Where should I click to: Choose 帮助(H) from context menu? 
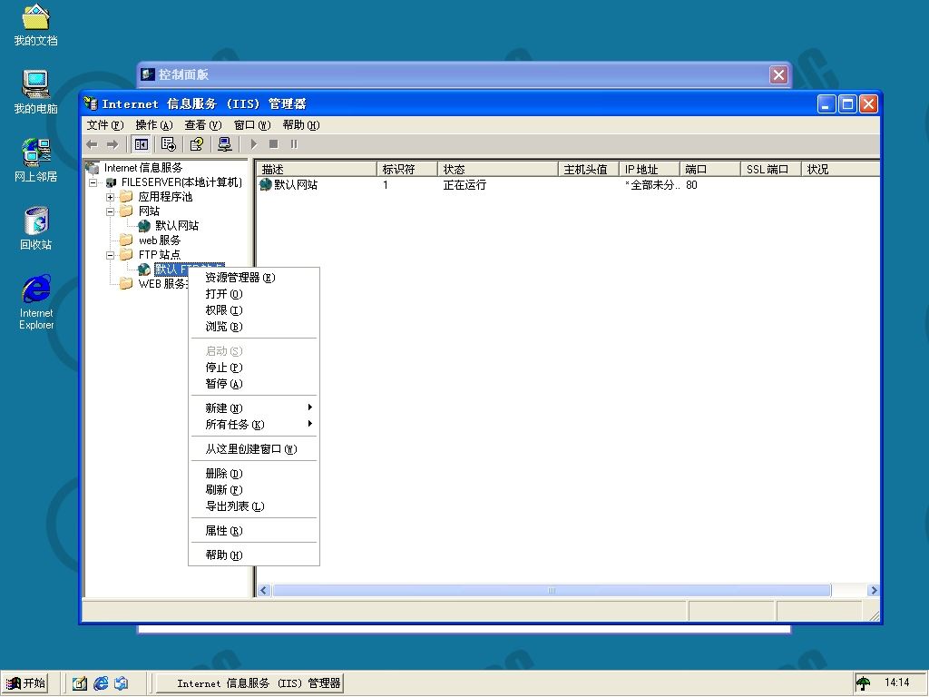pyautogui.click(x=254, y=555)
